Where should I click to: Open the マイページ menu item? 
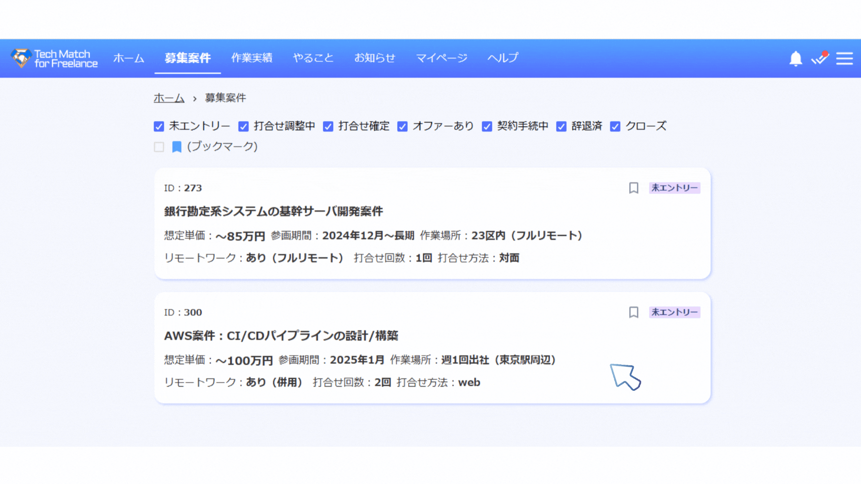pos(441,58)
